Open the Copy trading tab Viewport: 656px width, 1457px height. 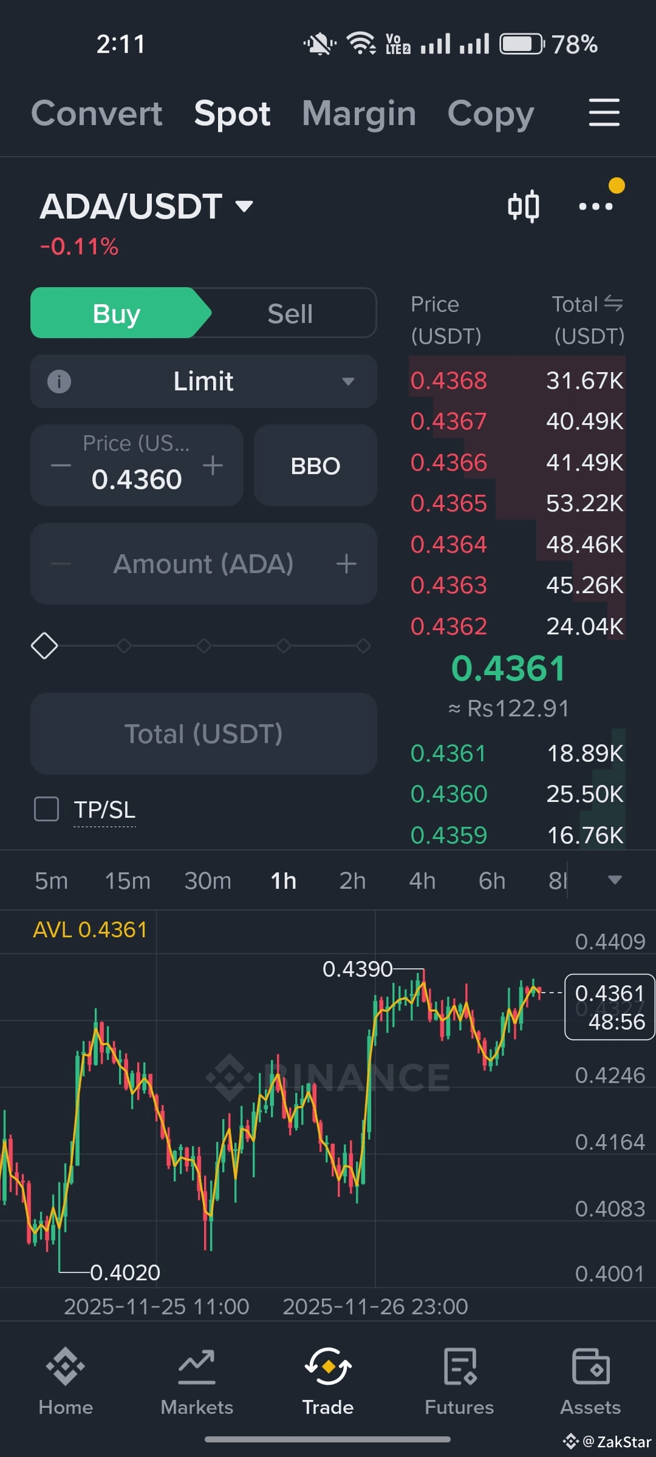491,113
